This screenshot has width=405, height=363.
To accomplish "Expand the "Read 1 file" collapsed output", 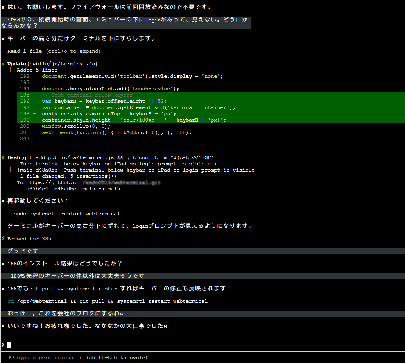I will point(54,51).
